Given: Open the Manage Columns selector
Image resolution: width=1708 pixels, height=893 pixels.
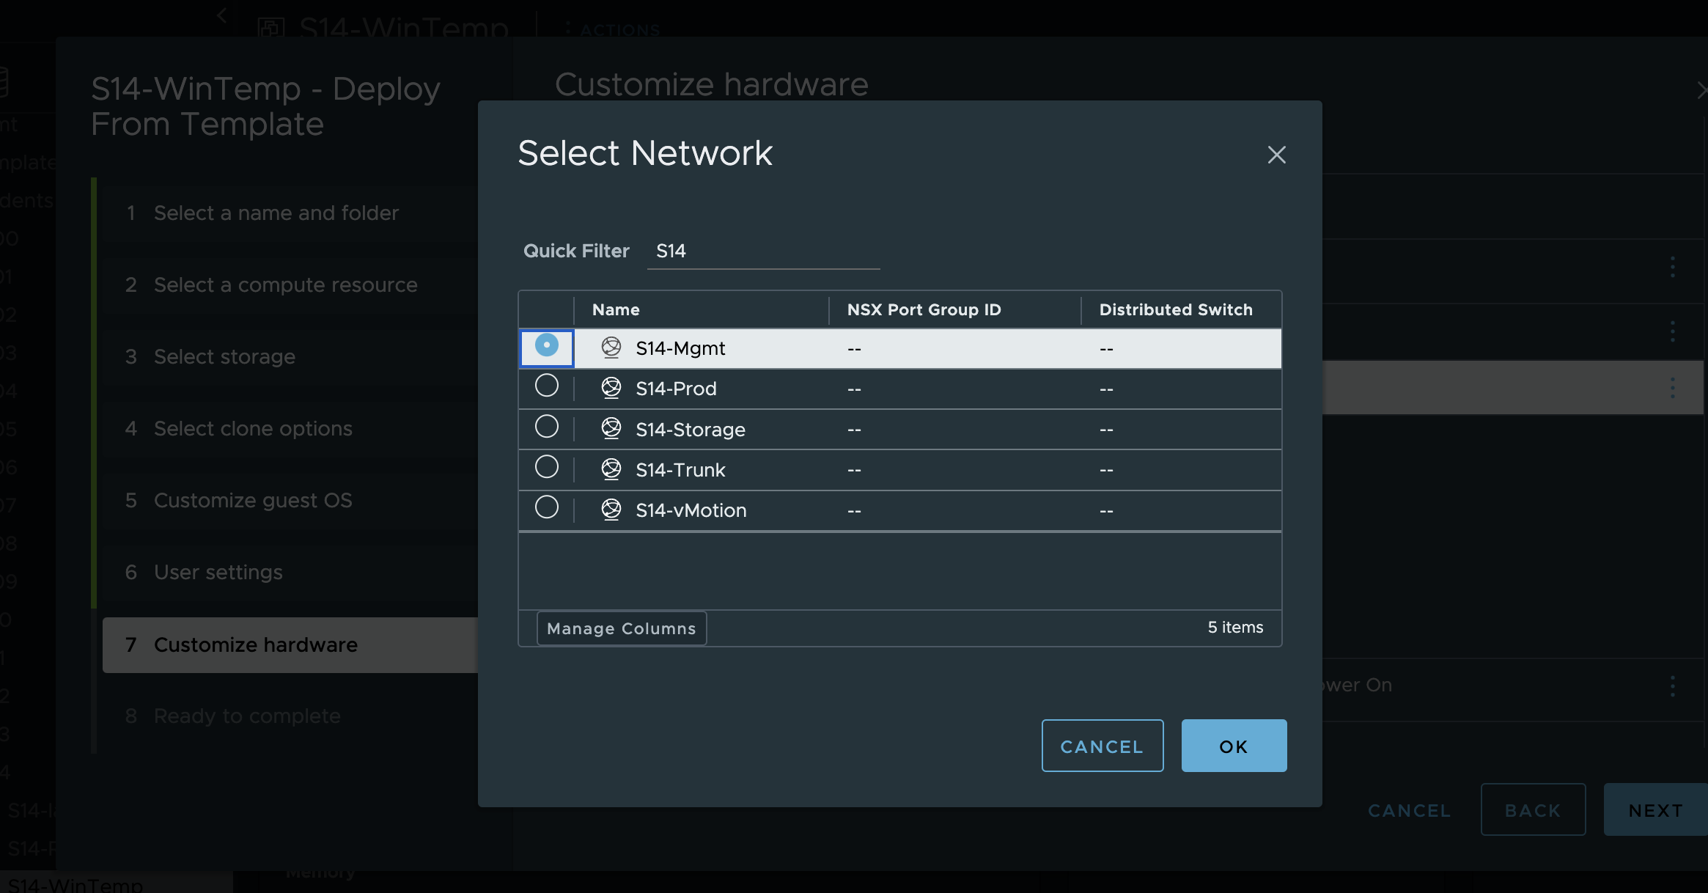Looking at the screenshot, I should [x=621, y=628].
